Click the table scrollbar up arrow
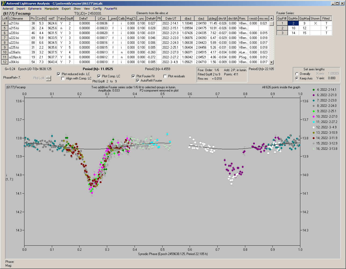Image resolution: width=346 pixels, height=269 pixels. click(272, 19)
